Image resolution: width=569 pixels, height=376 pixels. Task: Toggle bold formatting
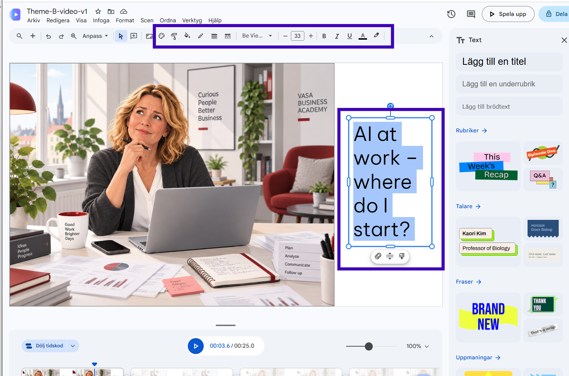pyautogui.click(x=324, y=36)
